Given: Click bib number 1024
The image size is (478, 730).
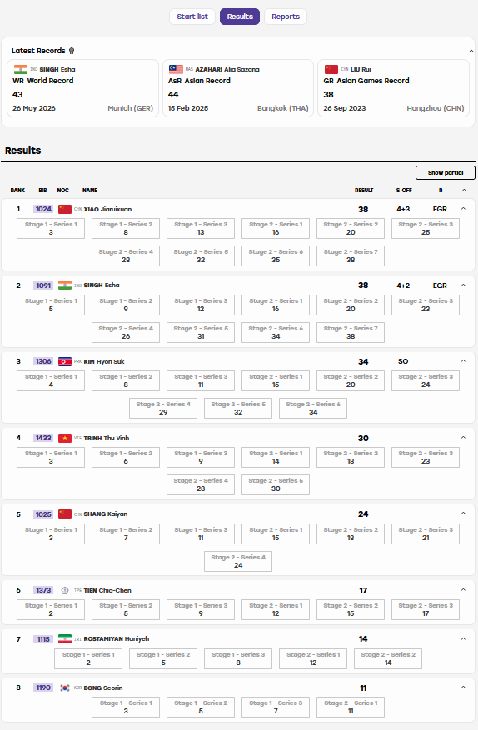Looking at the screenshot, I should pyautogui.click(x=42, y=209).
